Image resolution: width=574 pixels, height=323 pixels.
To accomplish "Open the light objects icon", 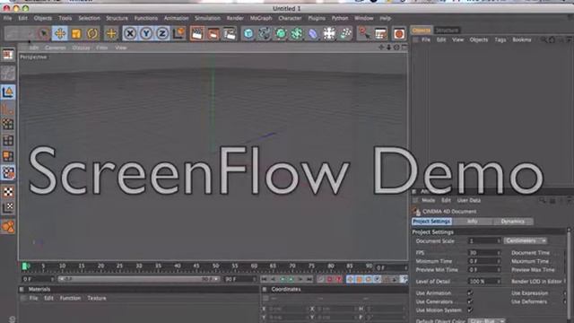I will pos(345,34).
